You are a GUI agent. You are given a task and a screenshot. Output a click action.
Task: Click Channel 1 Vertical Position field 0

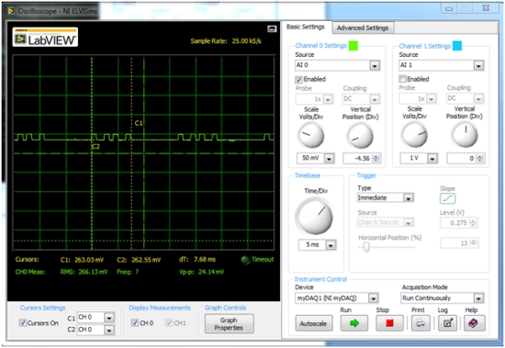click(x=461, y=159)
